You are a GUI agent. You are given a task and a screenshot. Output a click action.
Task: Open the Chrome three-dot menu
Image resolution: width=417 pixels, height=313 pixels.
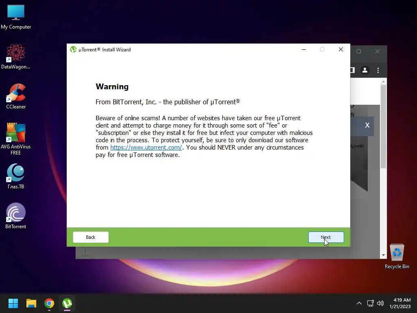[378, 70]
